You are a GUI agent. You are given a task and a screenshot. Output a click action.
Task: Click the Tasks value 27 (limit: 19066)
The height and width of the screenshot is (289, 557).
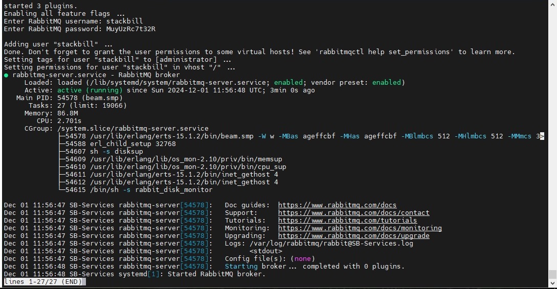tap(92, 105)
